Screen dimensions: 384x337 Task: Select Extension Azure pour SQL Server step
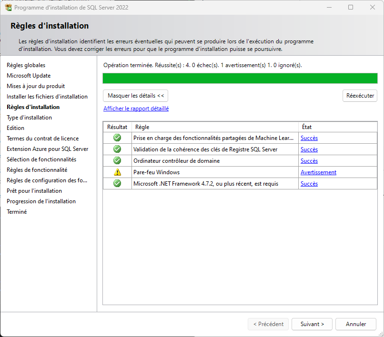point(47,149)
